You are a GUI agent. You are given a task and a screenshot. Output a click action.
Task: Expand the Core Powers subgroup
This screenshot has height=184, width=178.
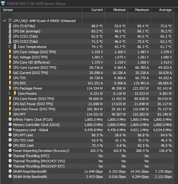pos(9,93)
